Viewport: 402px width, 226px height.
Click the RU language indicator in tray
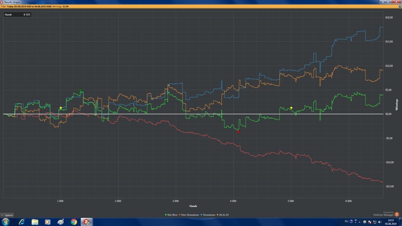(346, 221)
